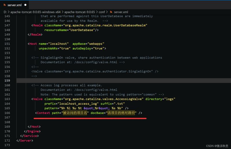
Task: Click "available for use by the Realm" comment
Action: point(74,21)
